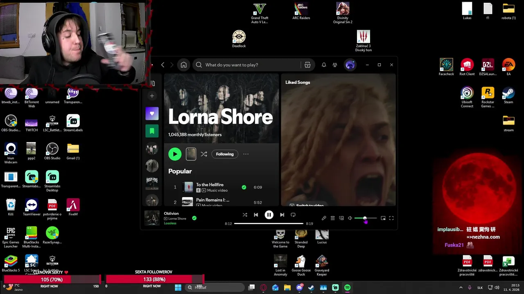Select Grand Theft Auto V desktop icon
Image resolution: width=524 pixels, height=294 pixels.
(260, 13)
